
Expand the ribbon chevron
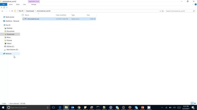pos(193,4)
